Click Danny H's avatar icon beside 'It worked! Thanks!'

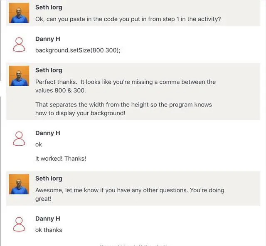tap(19, 139)
